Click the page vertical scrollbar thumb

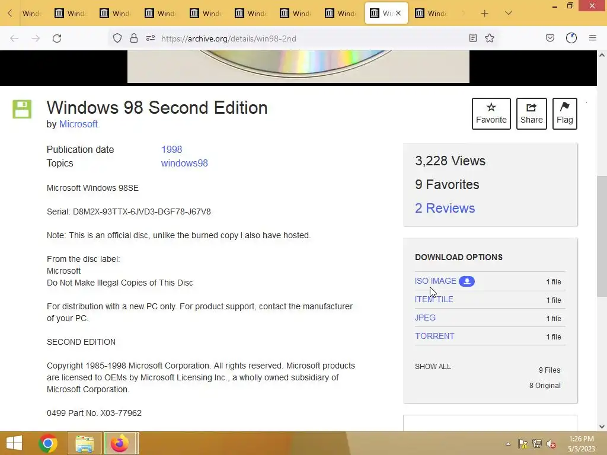602,236
